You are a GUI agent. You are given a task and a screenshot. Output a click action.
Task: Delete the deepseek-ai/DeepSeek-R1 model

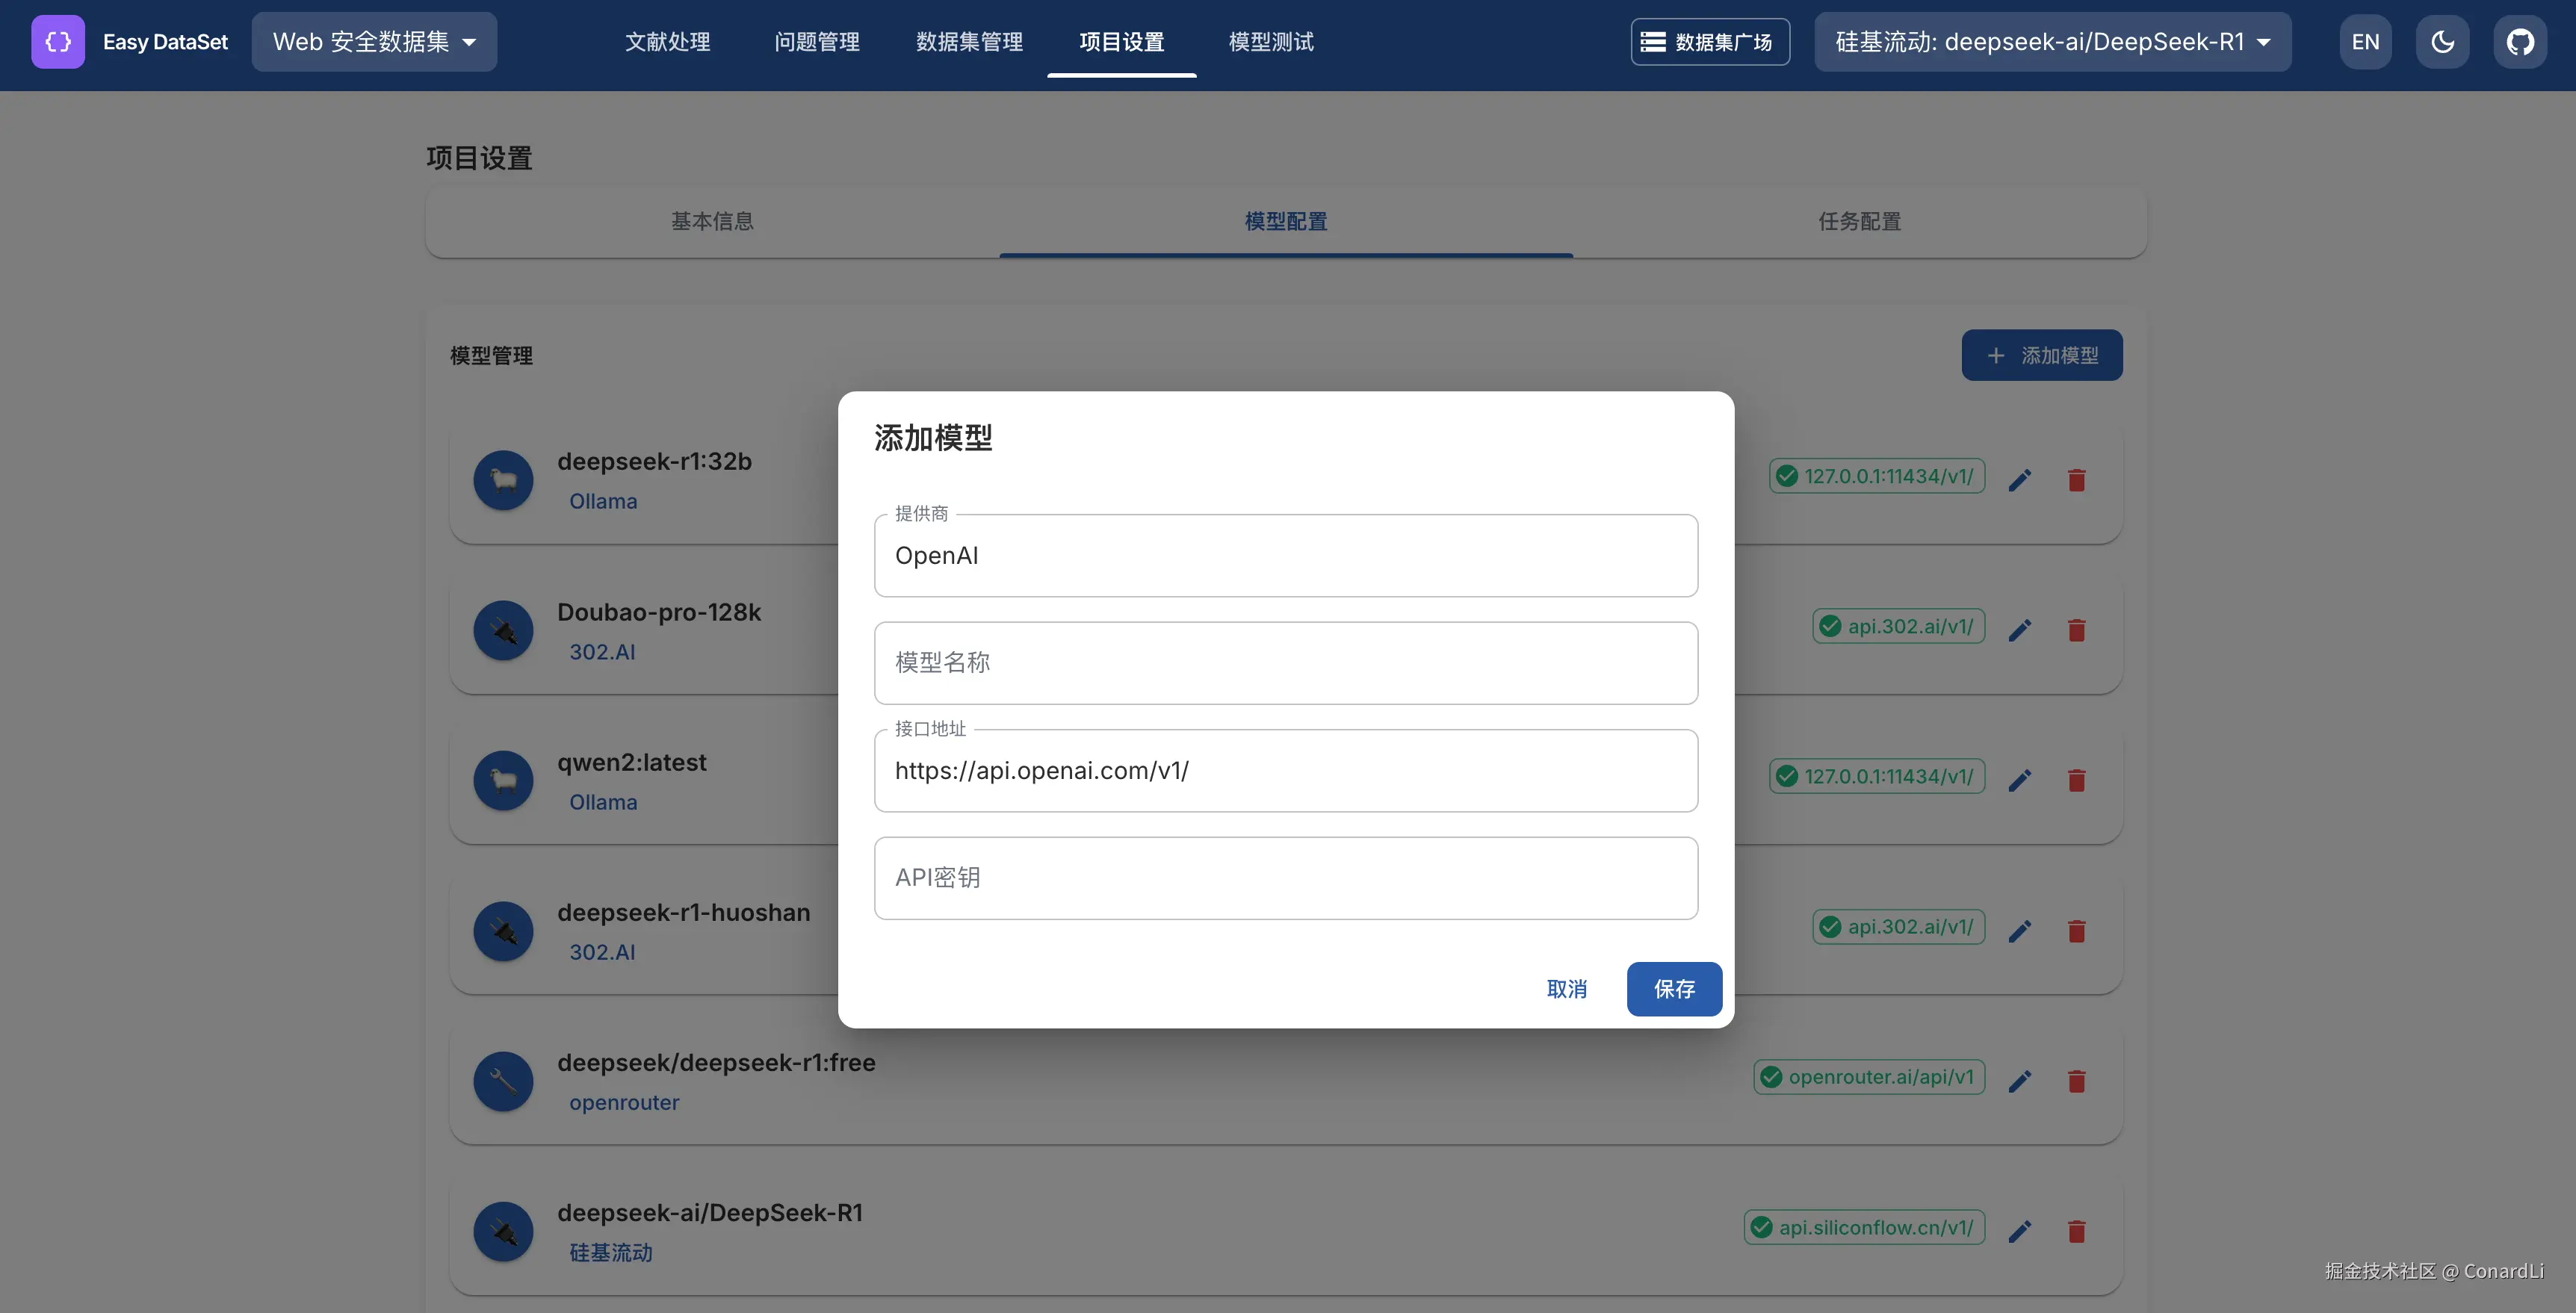(2076, 1231)
